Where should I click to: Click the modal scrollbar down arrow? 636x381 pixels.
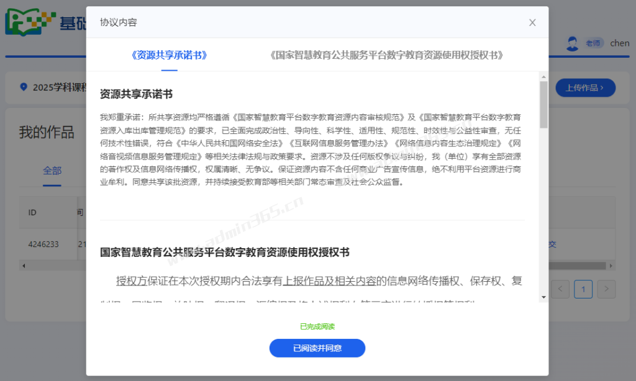click(x=543, y=297)
